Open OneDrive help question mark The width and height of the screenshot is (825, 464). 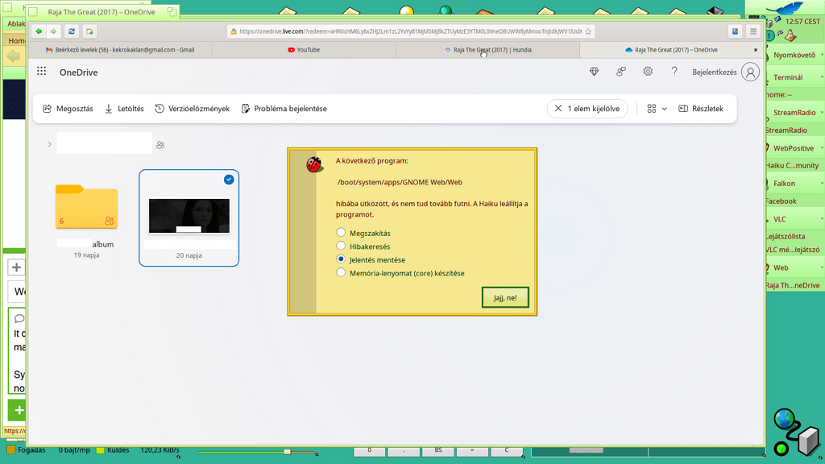(674, 72)
